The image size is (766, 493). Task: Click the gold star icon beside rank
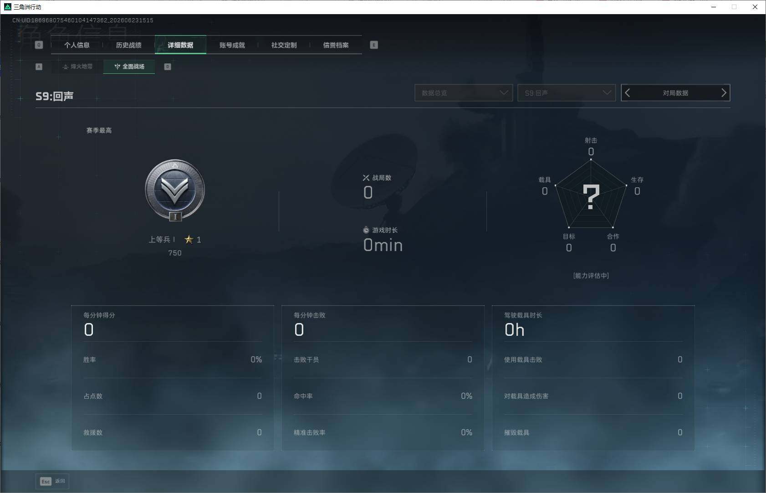click(189, 239)
